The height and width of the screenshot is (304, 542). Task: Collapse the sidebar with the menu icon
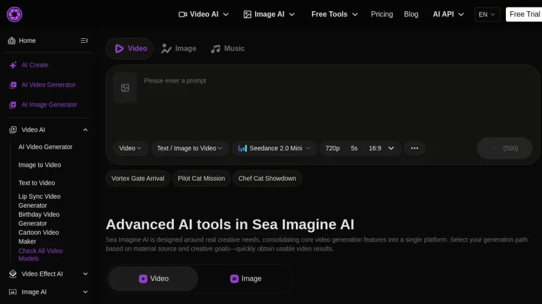tap(84, 41)
